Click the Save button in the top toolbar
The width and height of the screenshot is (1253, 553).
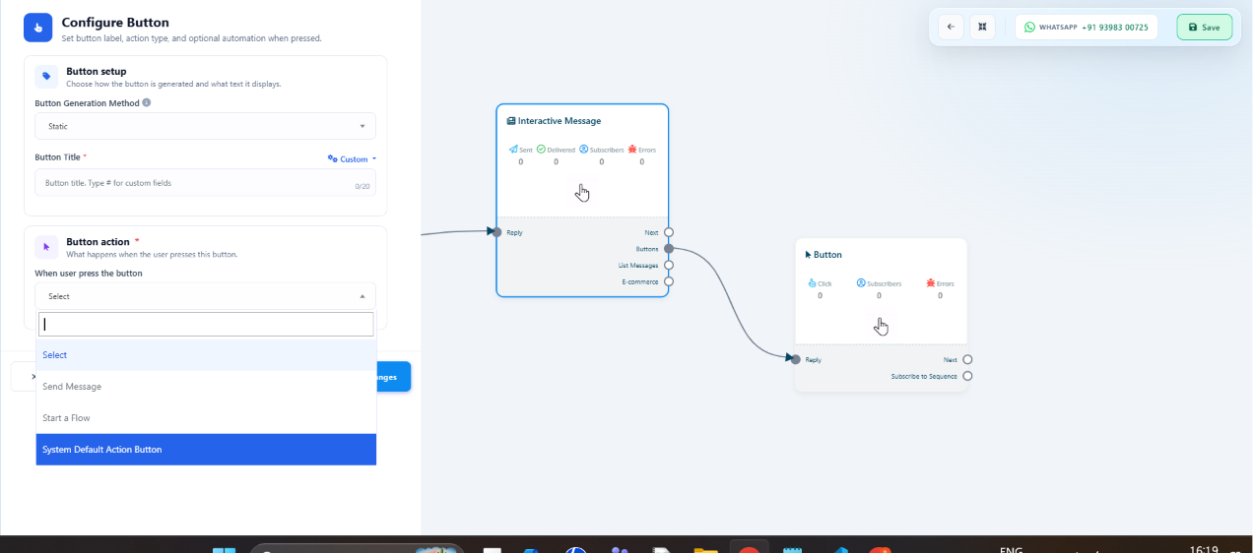click(1204, 28)
